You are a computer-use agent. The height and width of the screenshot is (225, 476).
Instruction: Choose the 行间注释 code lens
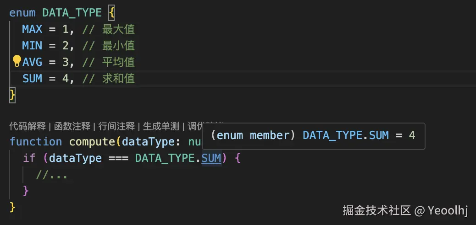pos(116,126)
